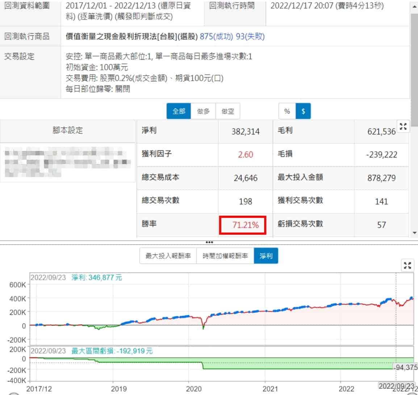Image resolution: width=418 pixels, height=395 pixels.
Task: Filter results by 做多 long trades
Action: (x=203, y=112)
